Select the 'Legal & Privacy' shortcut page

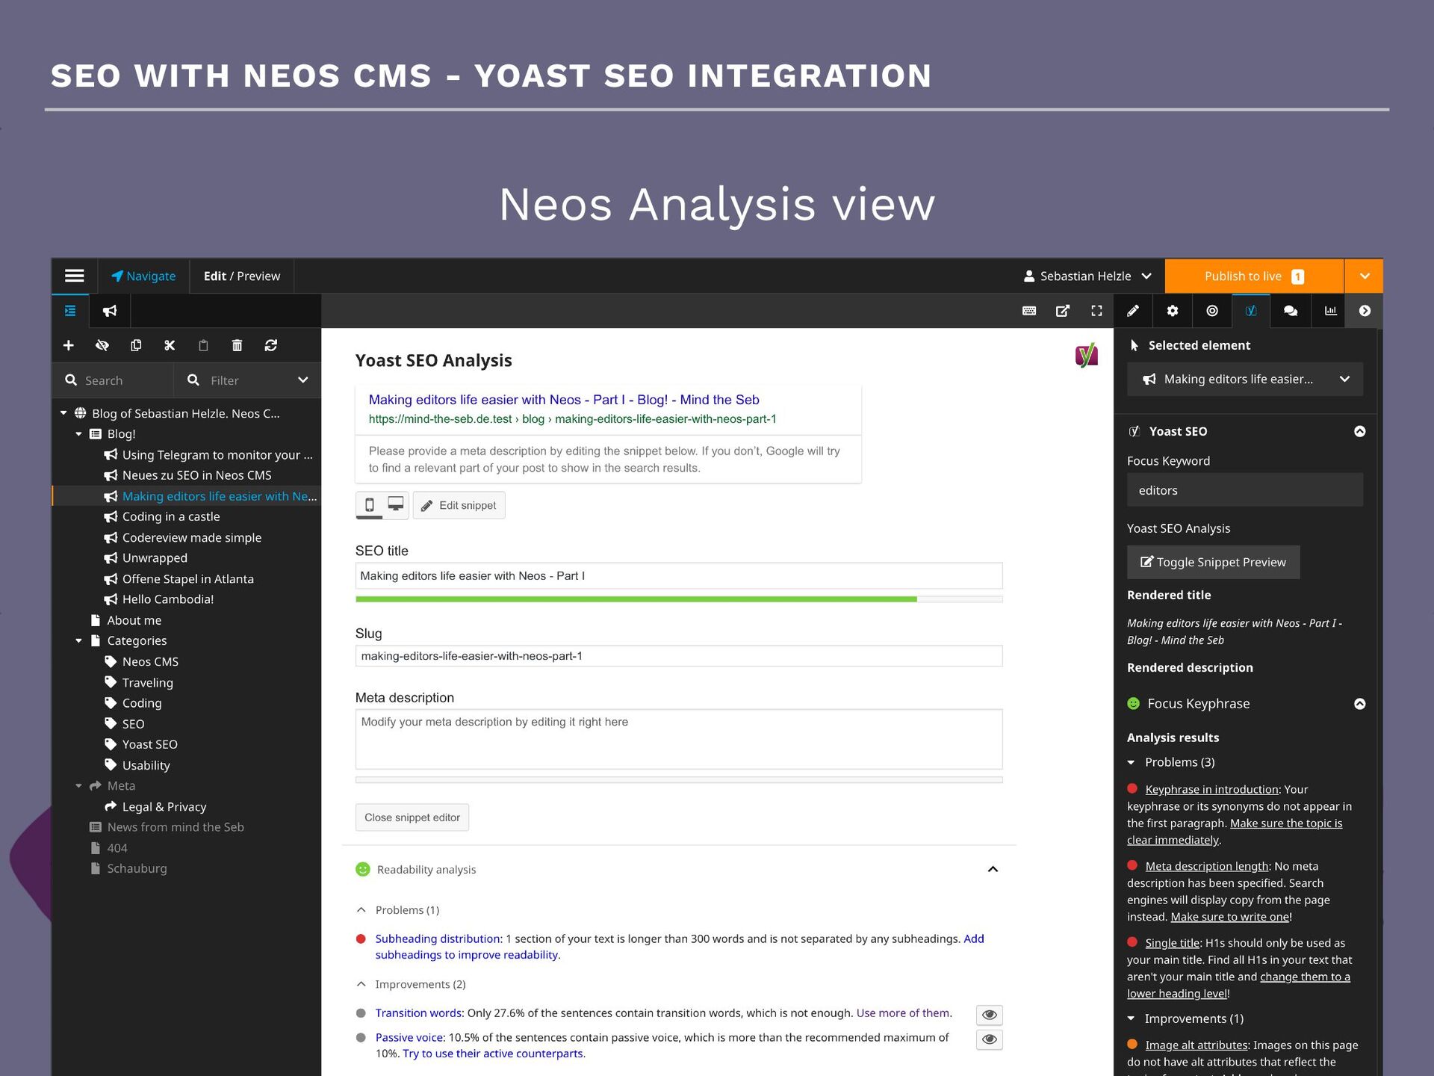(x=164, y=807)
